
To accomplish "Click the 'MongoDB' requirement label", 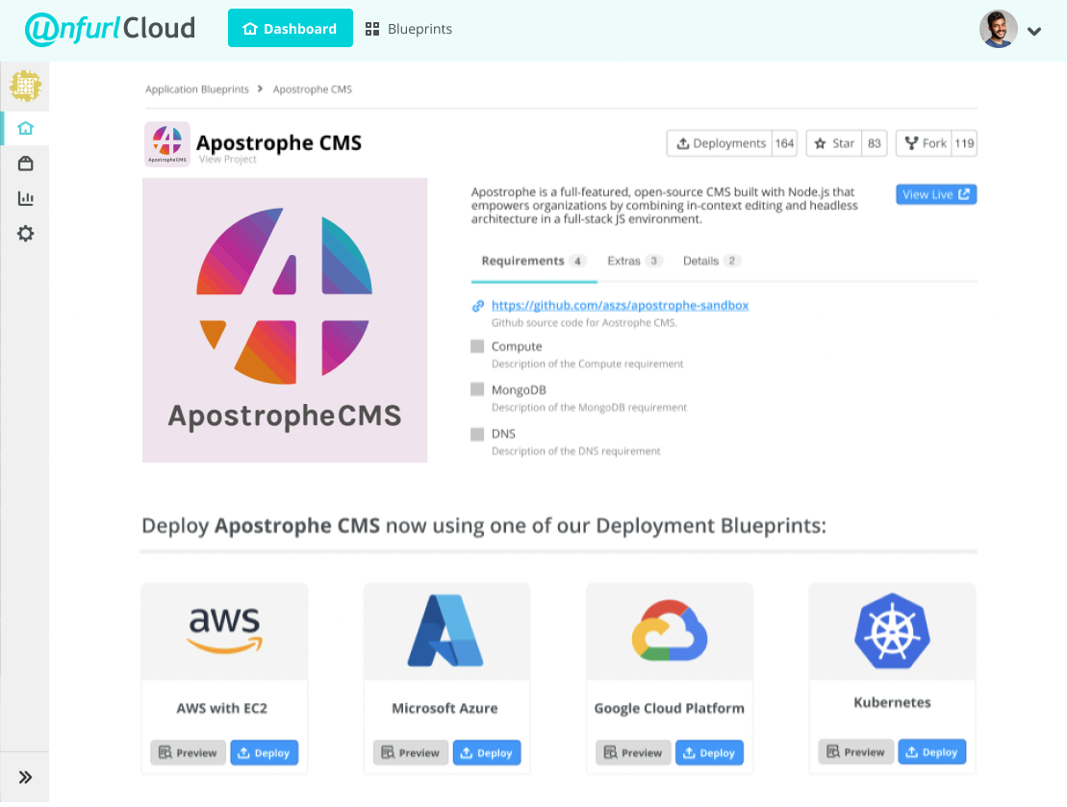I will point(519,390).
